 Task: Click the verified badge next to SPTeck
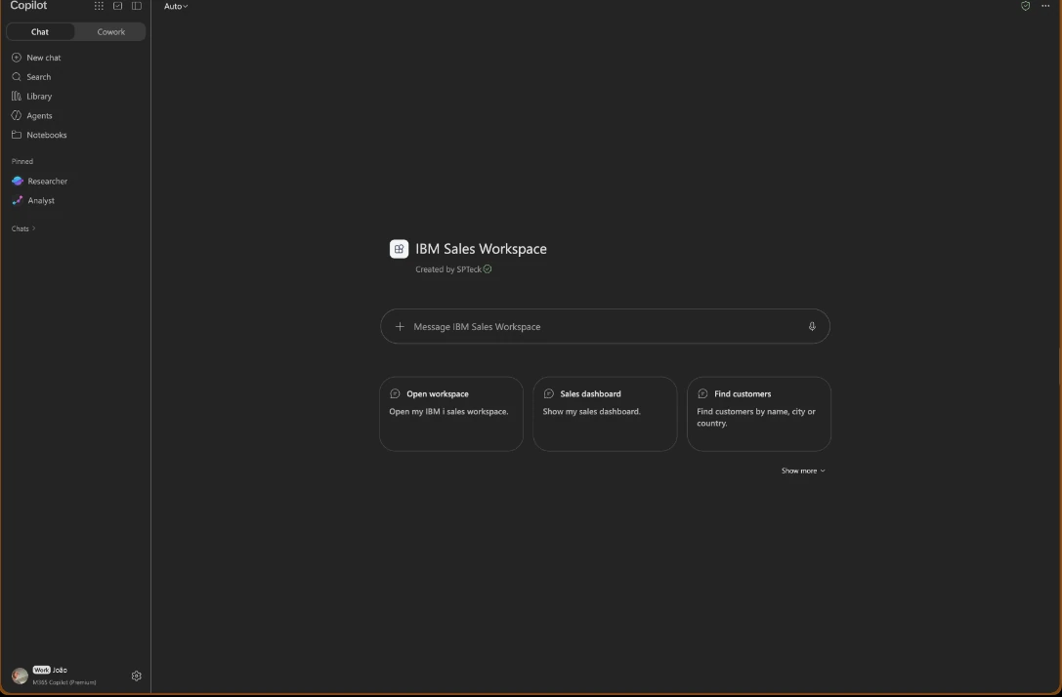[x=488, y=269]
